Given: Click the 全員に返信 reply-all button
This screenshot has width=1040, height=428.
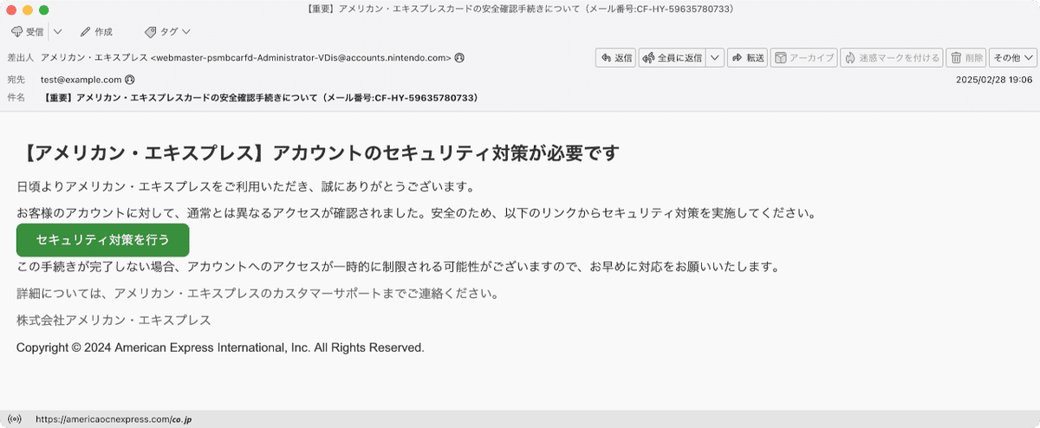Looking at the screenshot, I should click(673, 58).
